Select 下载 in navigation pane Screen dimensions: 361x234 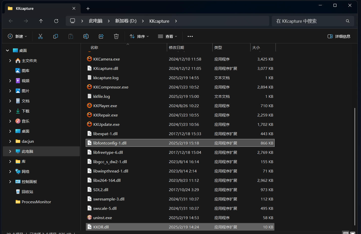click(x=26, y=111)
